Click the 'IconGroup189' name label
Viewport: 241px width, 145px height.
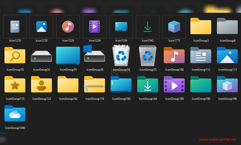click(x=174, y=99)
